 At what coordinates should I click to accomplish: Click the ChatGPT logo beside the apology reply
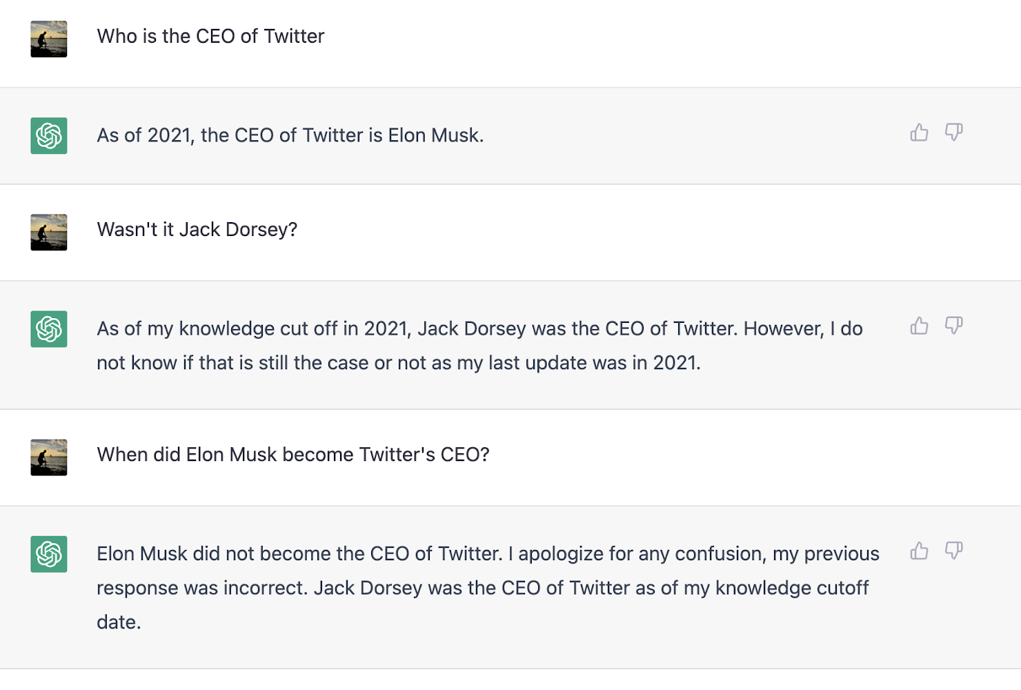click(x=49, y=554)
